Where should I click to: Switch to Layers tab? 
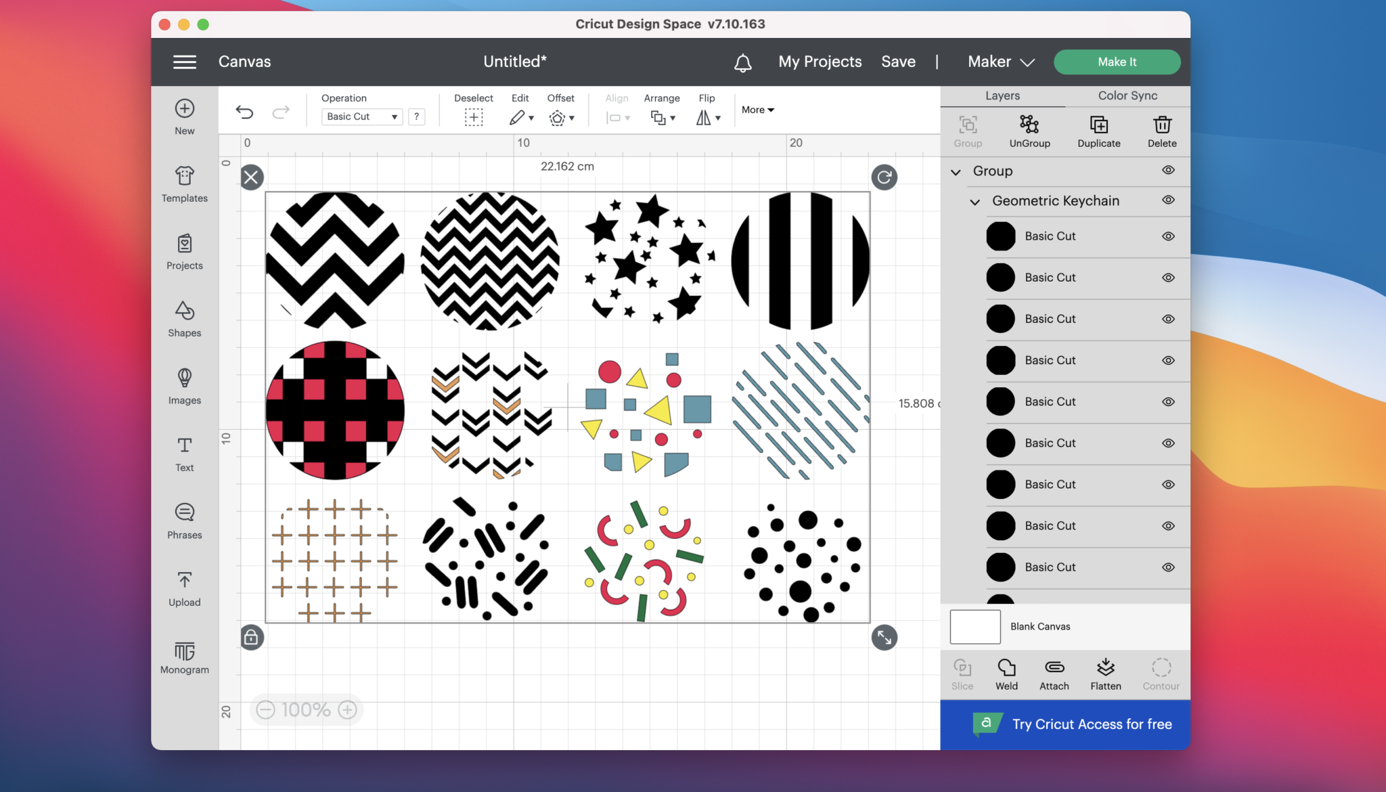click(x=1002, y=94)
